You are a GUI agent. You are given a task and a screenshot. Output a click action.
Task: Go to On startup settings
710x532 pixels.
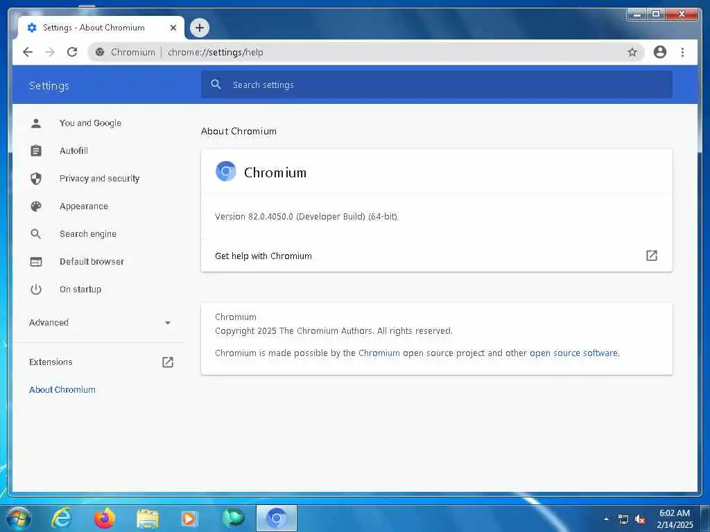(x=80, y=289)
